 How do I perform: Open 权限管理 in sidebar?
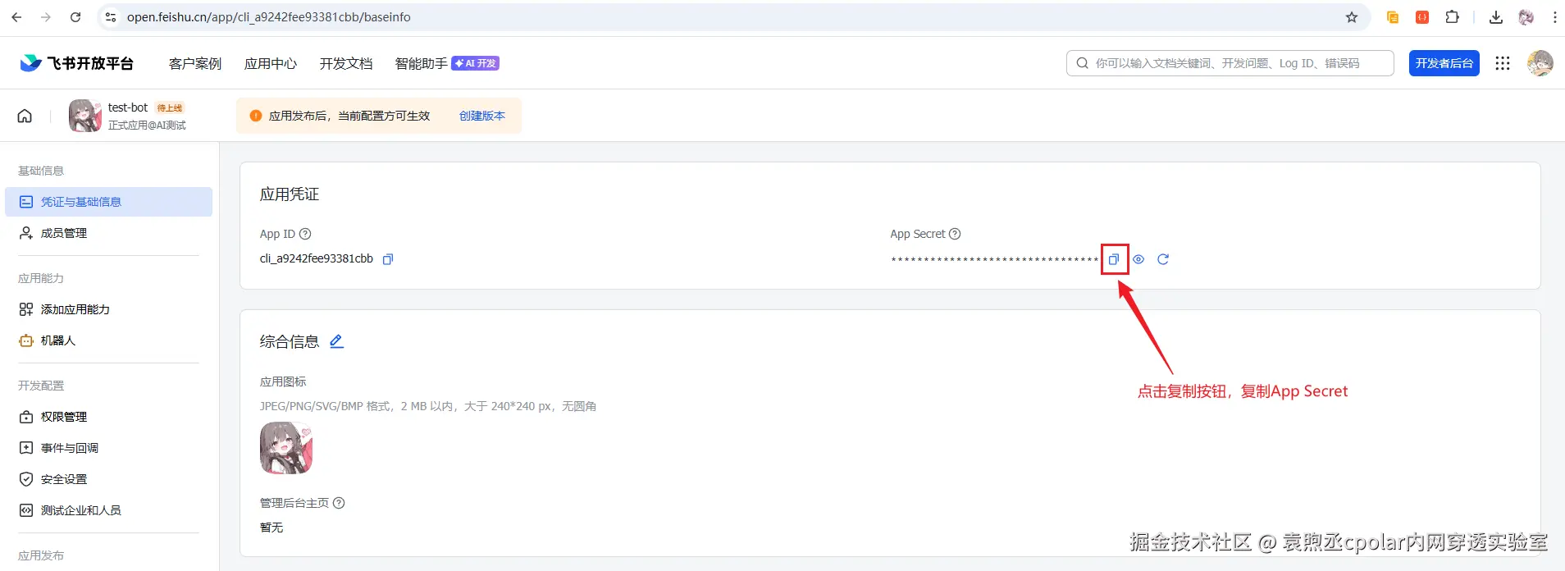(x=108, y=417)
